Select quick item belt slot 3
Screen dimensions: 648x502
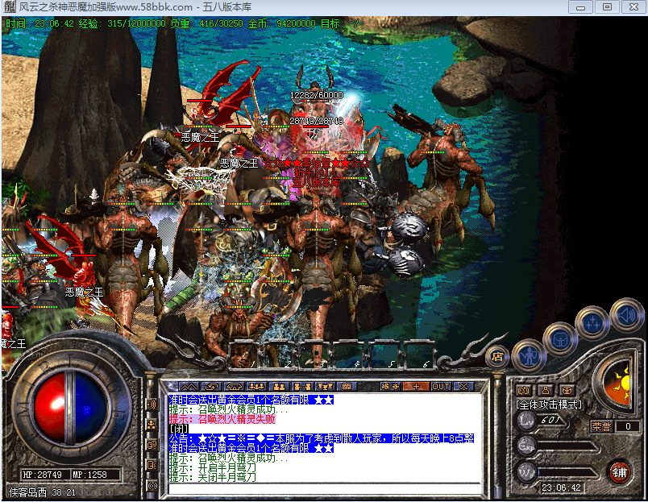[x=314, y=355]
